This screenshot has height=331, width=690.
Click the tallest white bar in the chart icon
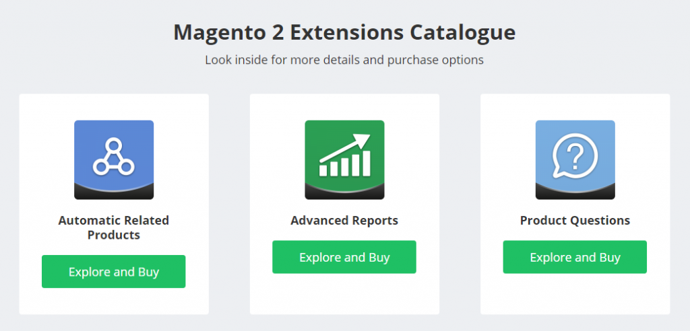coord(366,162)
